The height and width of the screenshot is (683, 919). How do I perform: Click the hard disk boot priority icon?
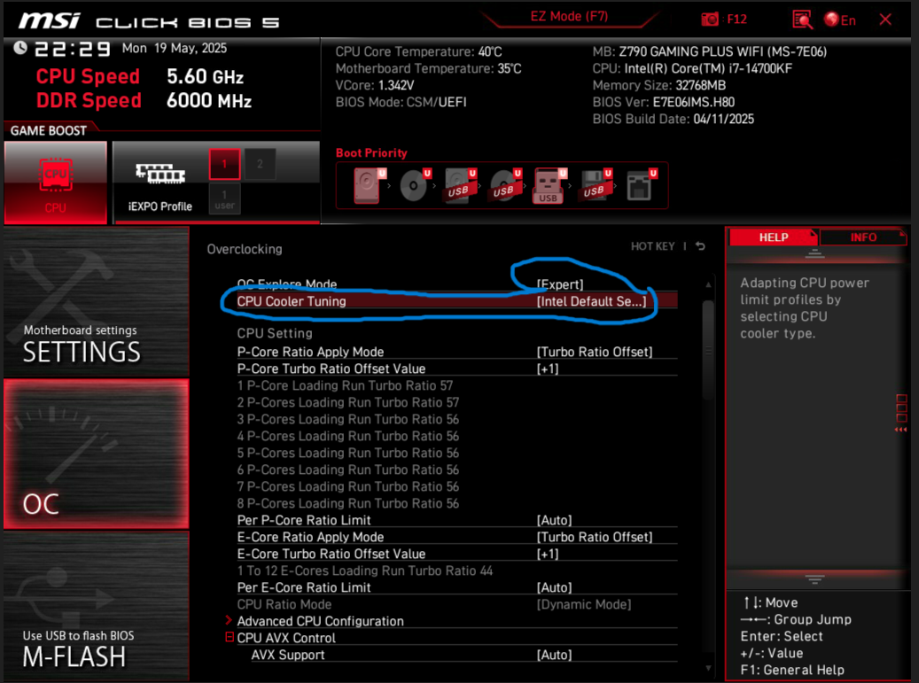pyautogui.click(x=370, y=185)
